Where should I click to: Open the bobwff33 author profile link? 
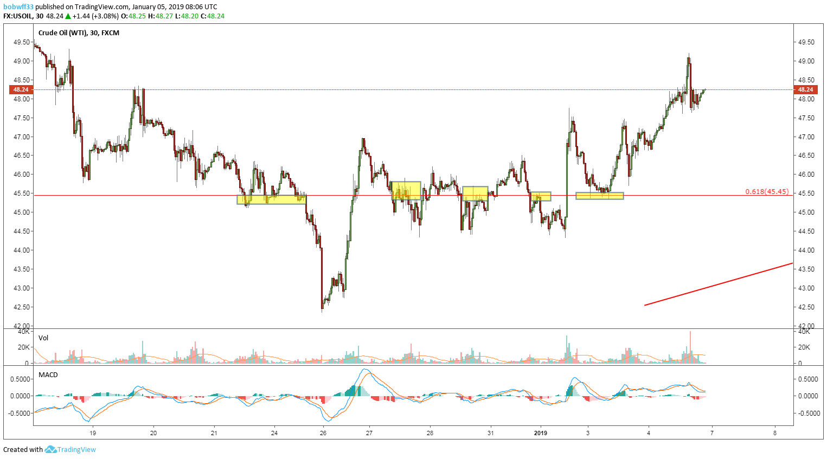(18, 7)
